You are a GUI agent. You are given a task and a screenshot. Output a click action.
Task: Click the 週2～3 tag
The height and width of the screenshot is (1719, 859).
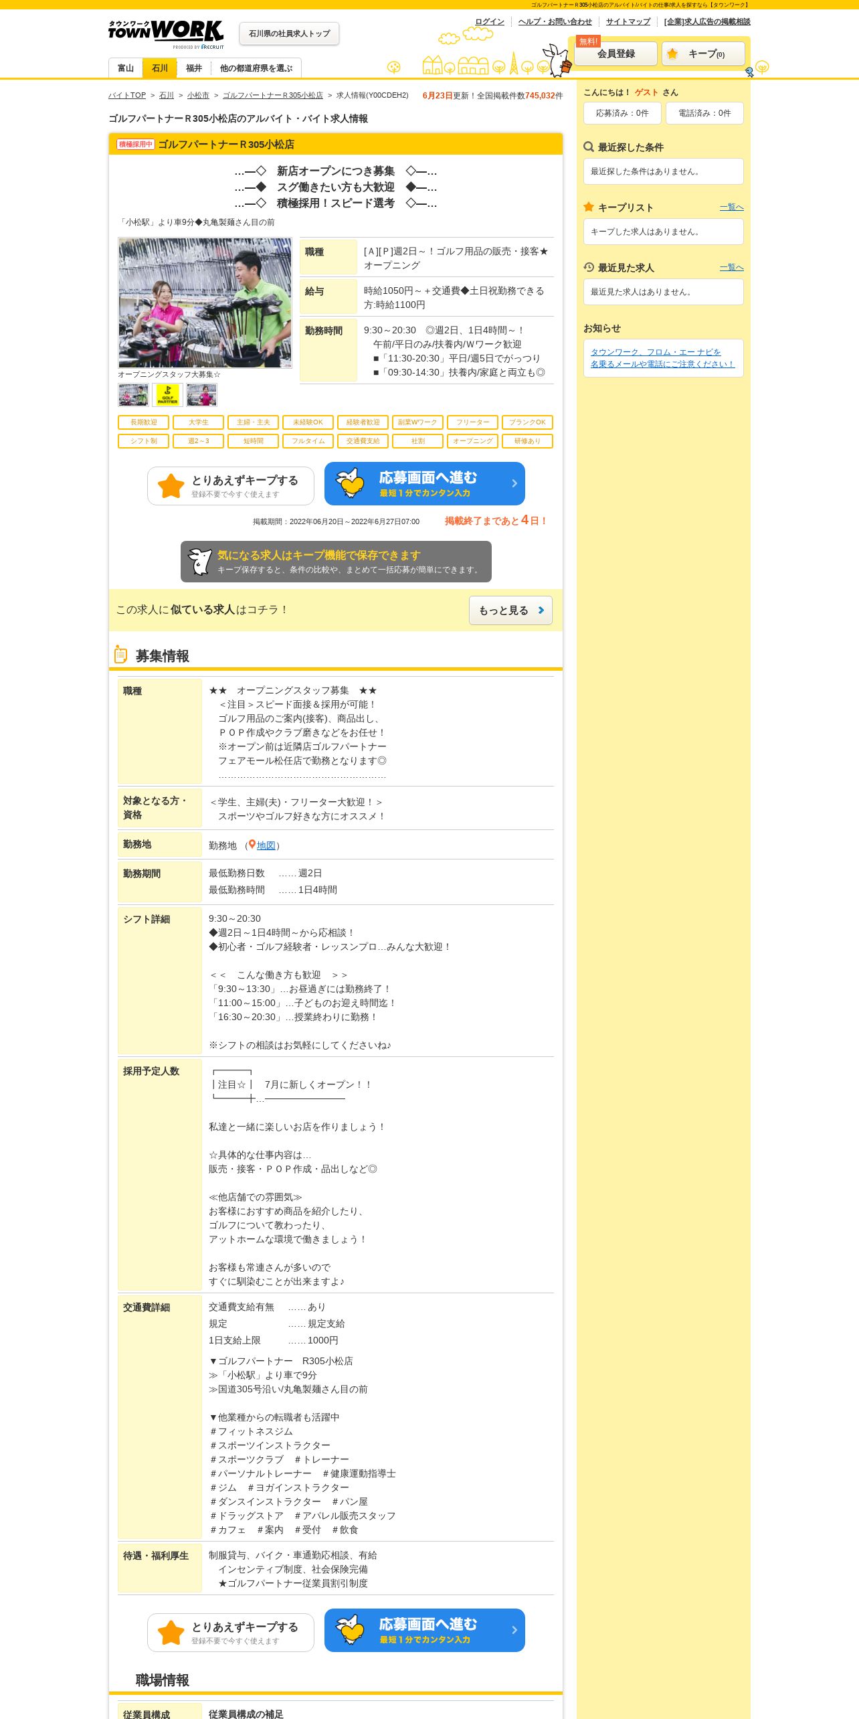tap(199, 441)
